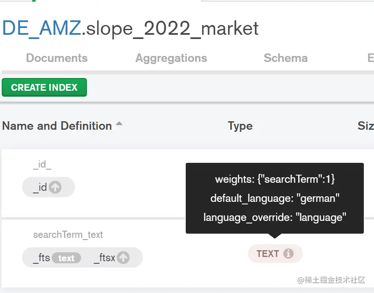Go to the Schema tab

(x=285, y=58)
